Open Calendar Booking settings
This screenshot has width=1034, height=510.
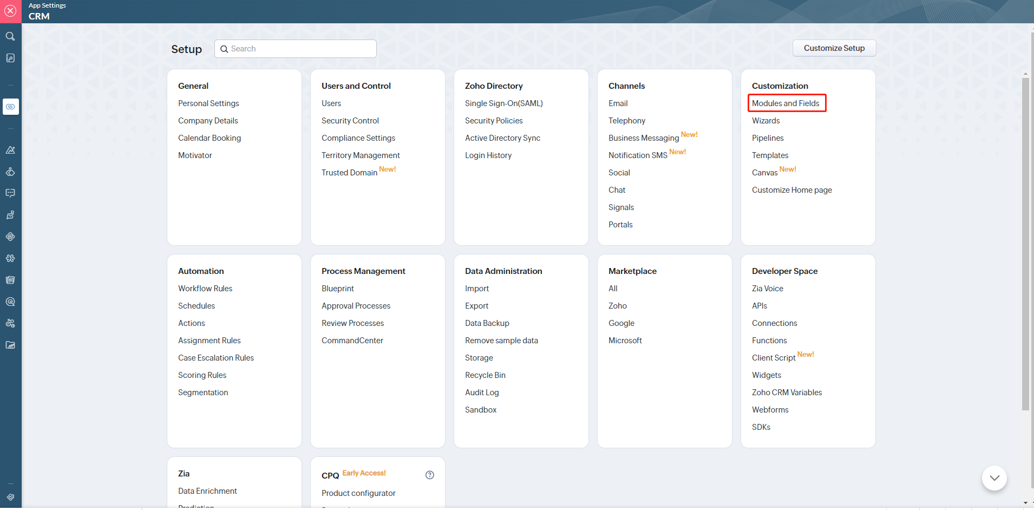click(210, 138)
